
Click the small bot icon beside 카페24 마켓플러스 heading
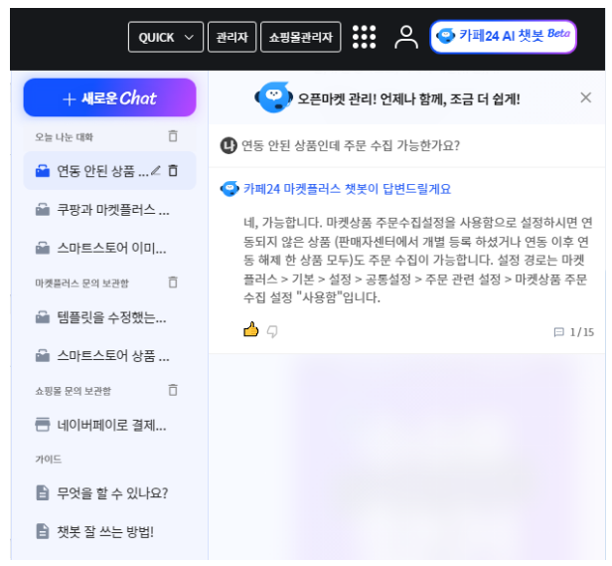coord(229,189)
